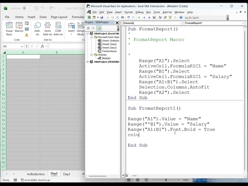Click View Code icon in Project pane

88,28
